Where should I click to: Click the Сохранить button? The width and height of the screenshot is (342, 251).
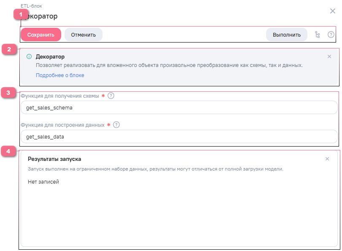coord(41,35)
